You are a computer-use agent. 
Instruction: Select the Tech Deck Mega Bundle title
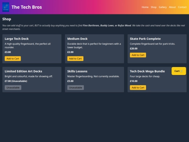tap(147, 71)
